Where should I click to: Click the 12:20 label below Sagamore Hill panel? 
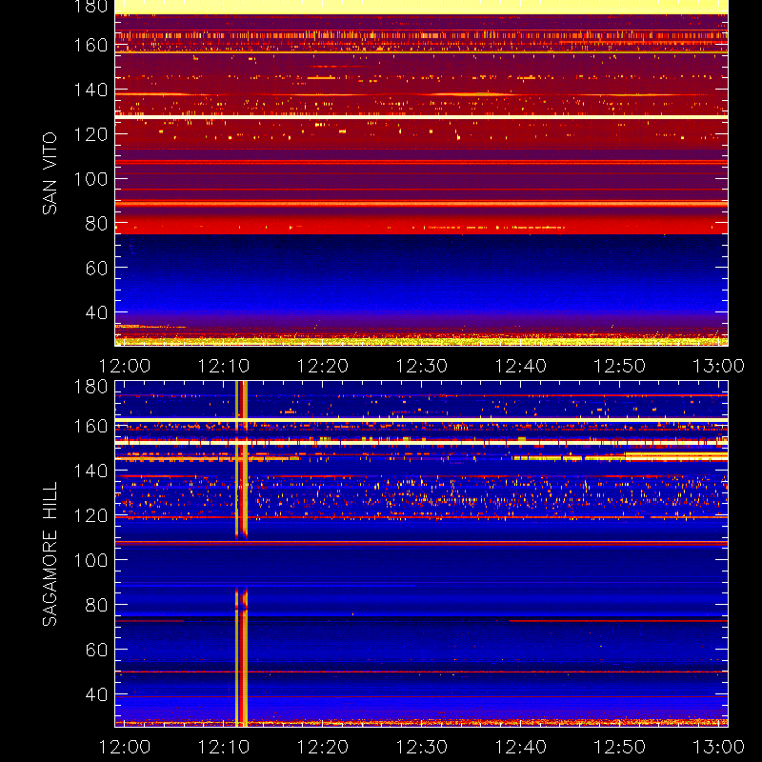tap(323, 747)
